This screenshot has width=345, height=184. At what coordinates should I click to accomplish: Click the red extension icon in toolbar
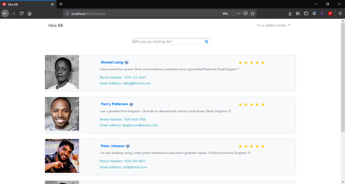point(330,13)
